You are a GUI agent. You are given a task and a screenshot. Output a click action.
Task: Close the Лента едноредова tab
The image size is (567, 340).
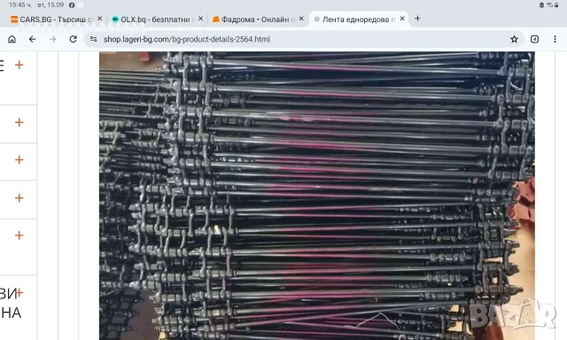click(x=402, y=19)
